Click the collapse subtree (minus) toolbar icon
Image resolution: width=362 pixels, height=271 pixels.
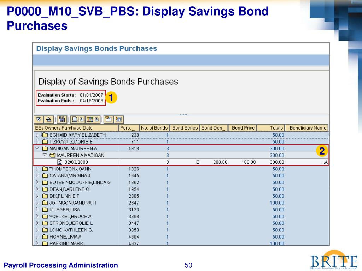[x=108, y=119]
